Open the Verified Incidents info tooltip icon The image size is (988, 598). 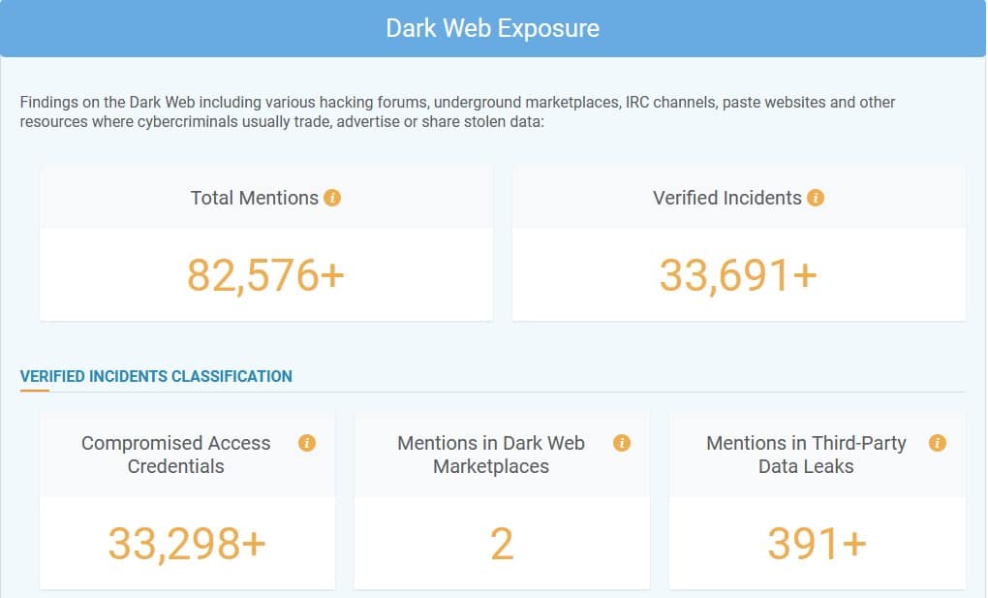pyautogui.click(x=816, y=198)
